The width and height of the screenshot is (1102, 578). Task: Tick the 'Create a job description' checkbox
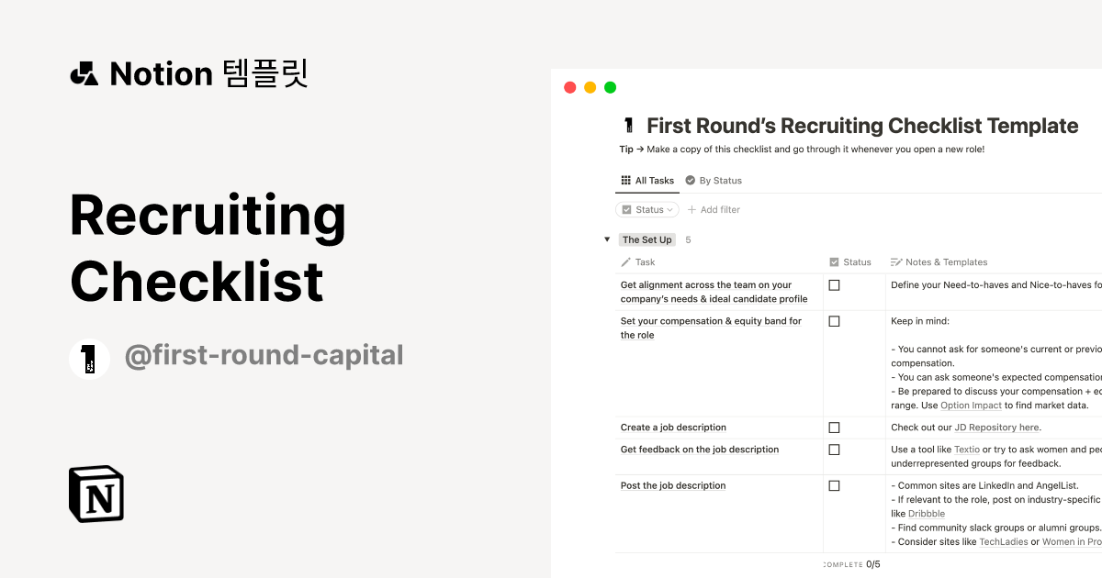pyautogui.click(x=834, y=428)
